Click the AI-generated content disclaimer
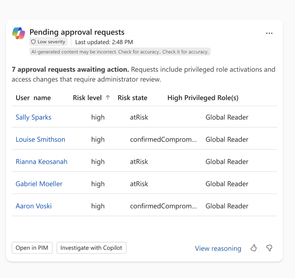 [120, 52]
